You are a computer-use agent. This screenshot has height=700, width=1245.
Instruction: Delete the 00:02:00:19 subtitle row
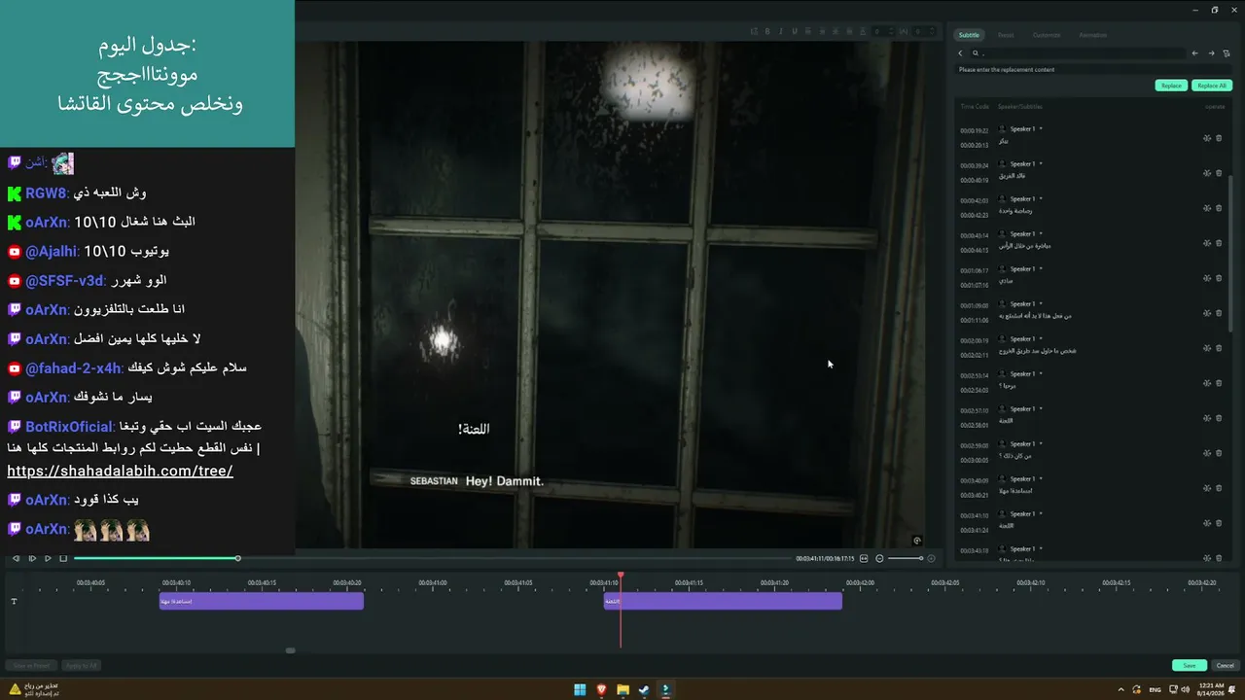[1219, 348]
